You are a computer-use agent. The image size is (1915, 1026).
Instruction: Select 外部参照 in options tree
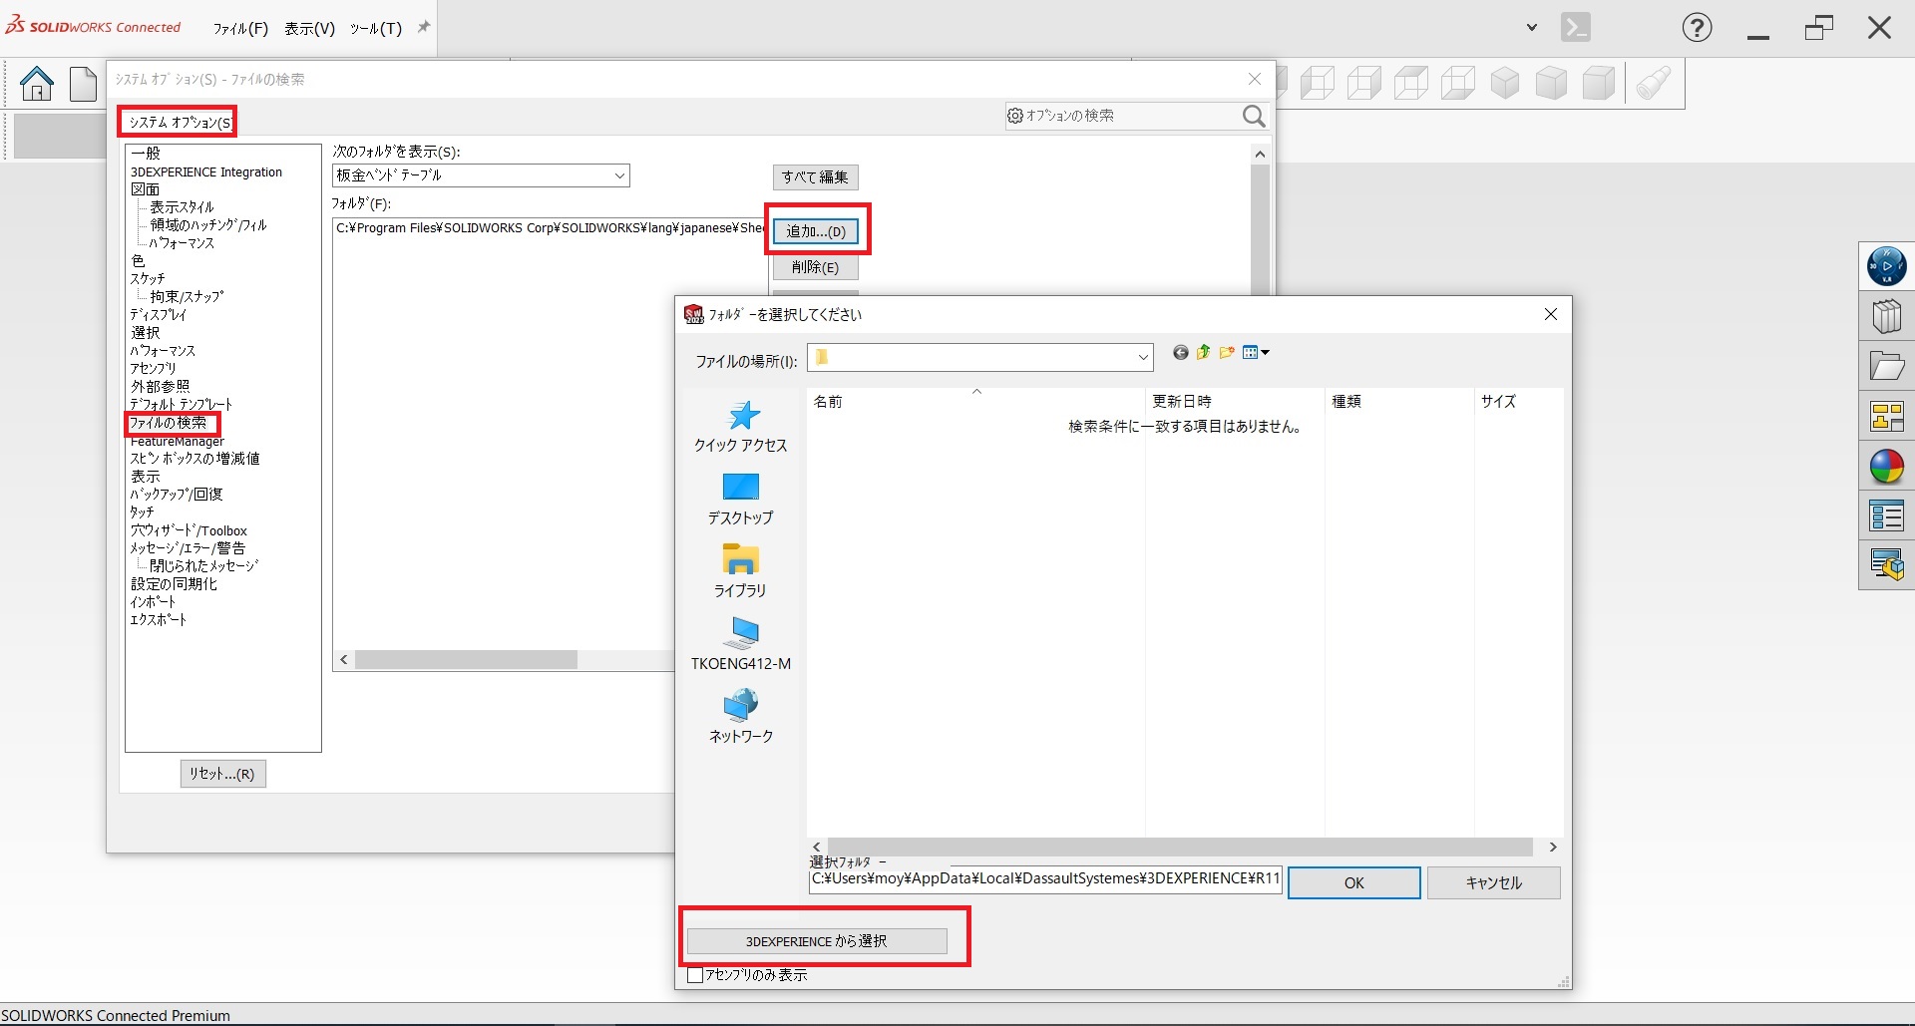[160, 387]
